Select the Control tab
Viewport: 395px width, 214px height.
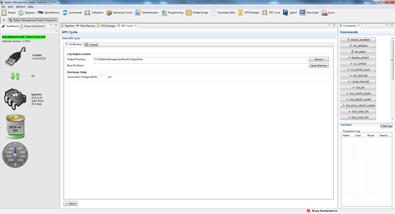(x=92, y=45)
